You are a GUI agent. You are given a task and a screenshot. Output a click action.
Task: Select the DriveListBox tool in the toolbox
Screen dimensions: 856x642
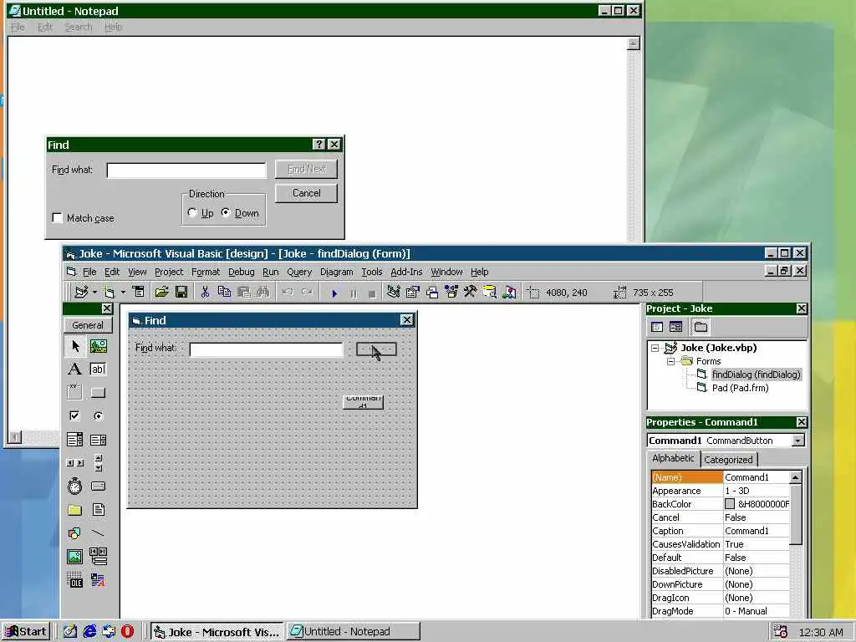[99, 486]
